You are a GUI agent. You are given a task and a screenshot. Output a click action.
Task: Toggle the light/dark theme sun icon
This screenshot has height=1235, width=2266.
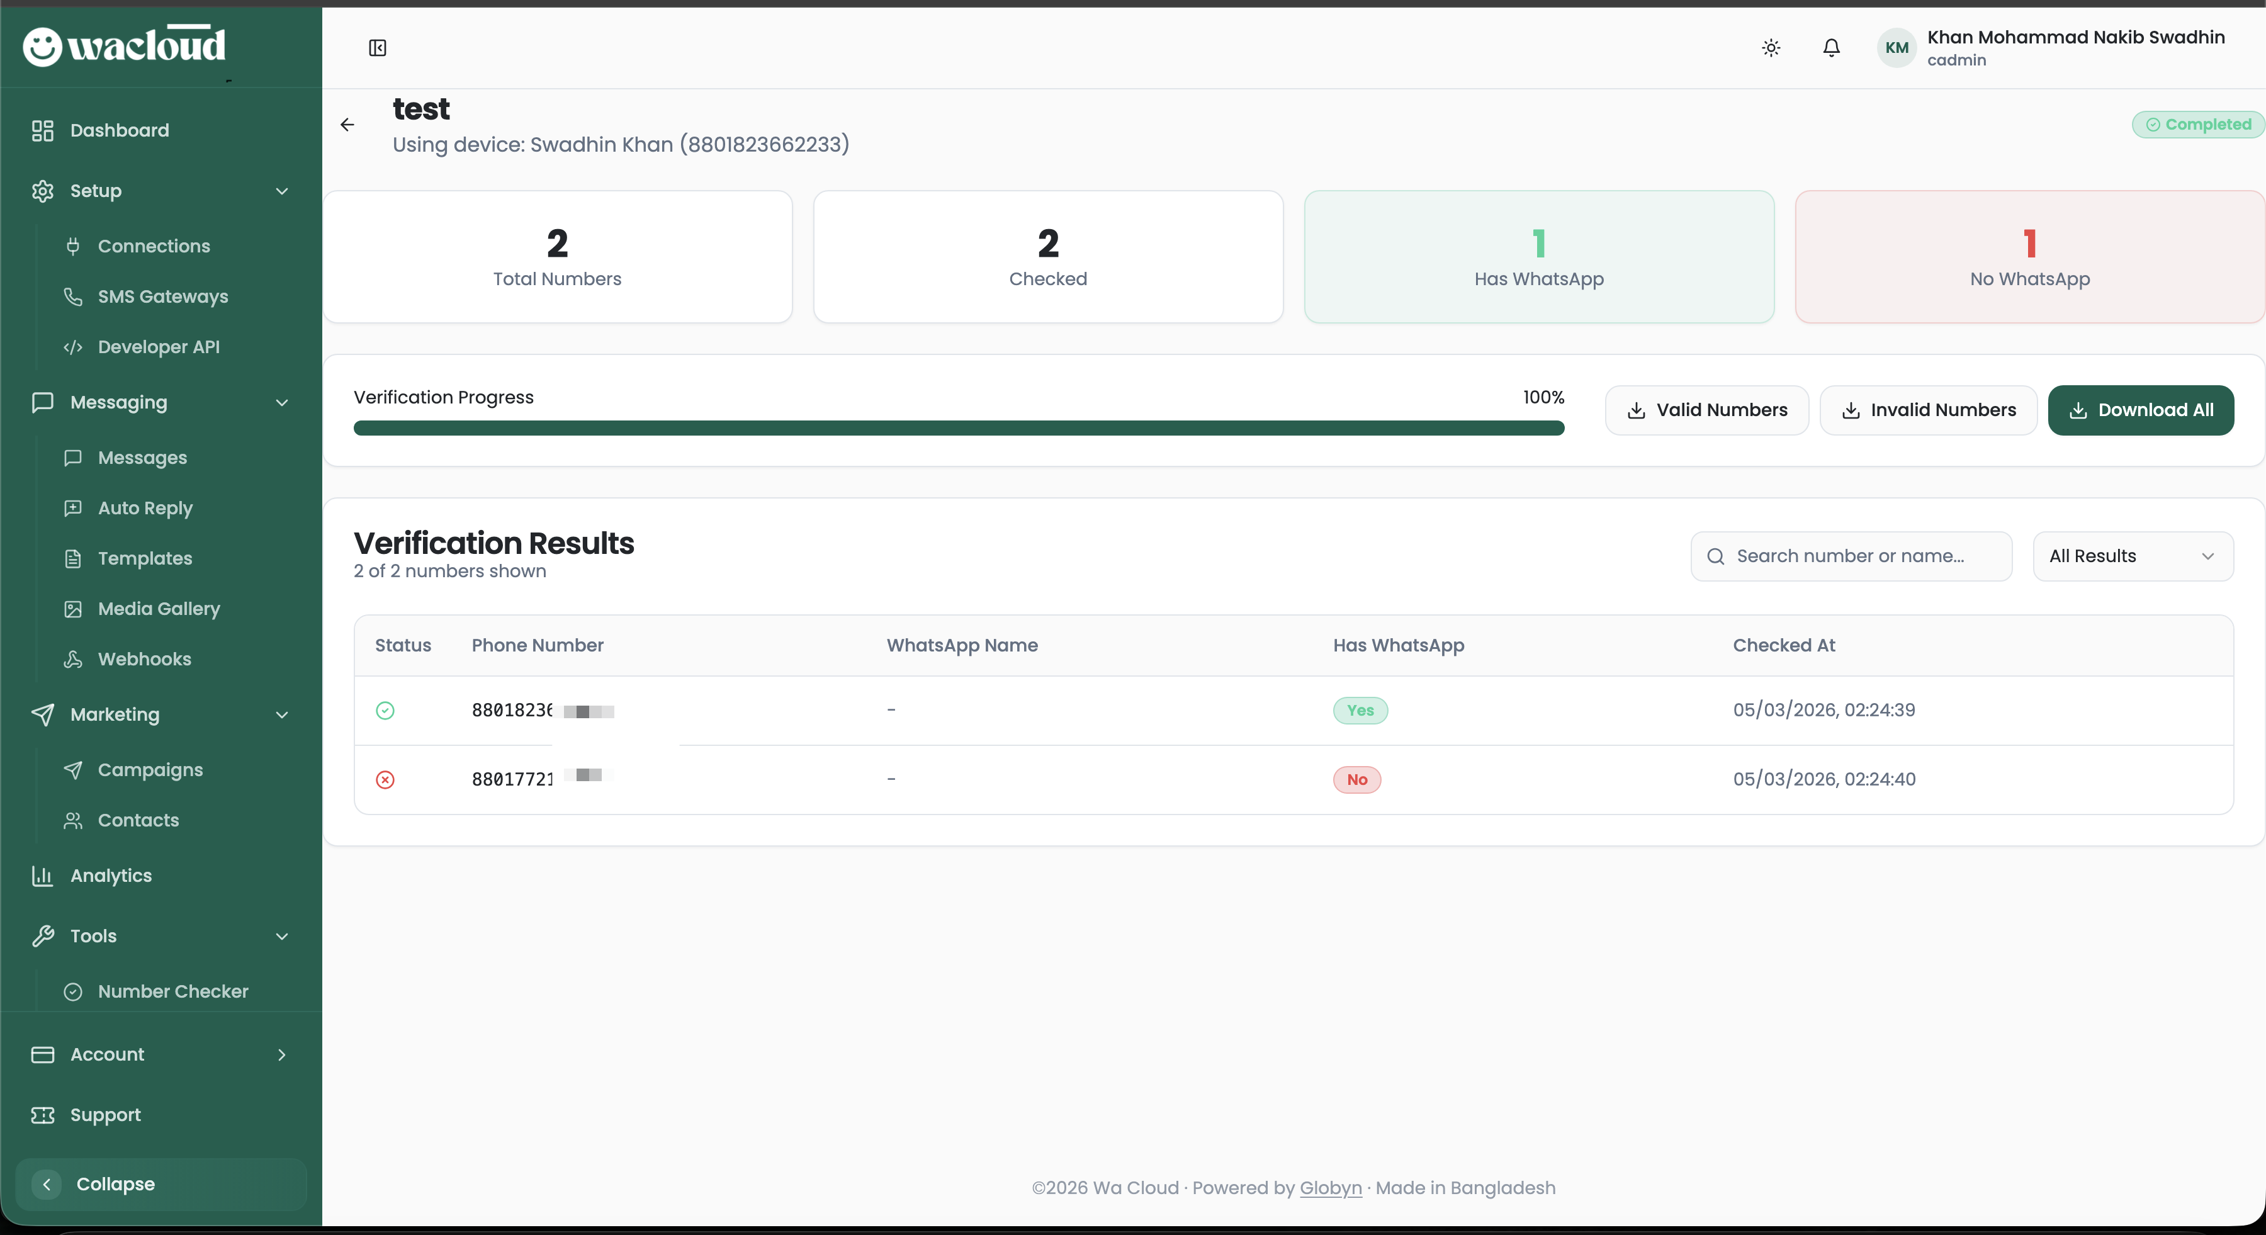pyautogui.click(x=1771, y=47)
